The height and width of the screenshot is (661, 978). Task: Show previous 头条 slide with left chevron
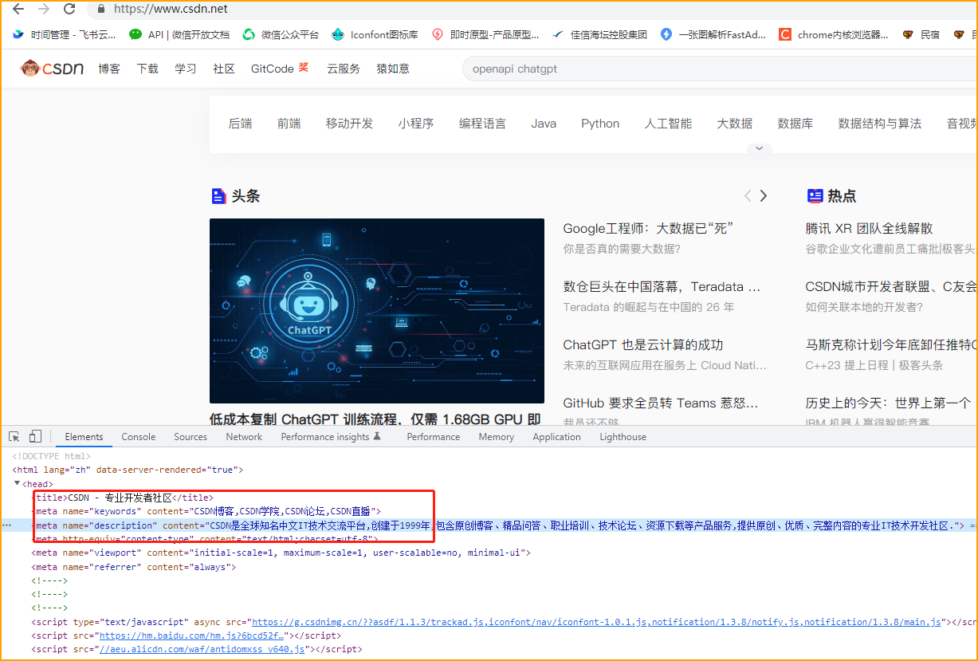coord(748,196)
